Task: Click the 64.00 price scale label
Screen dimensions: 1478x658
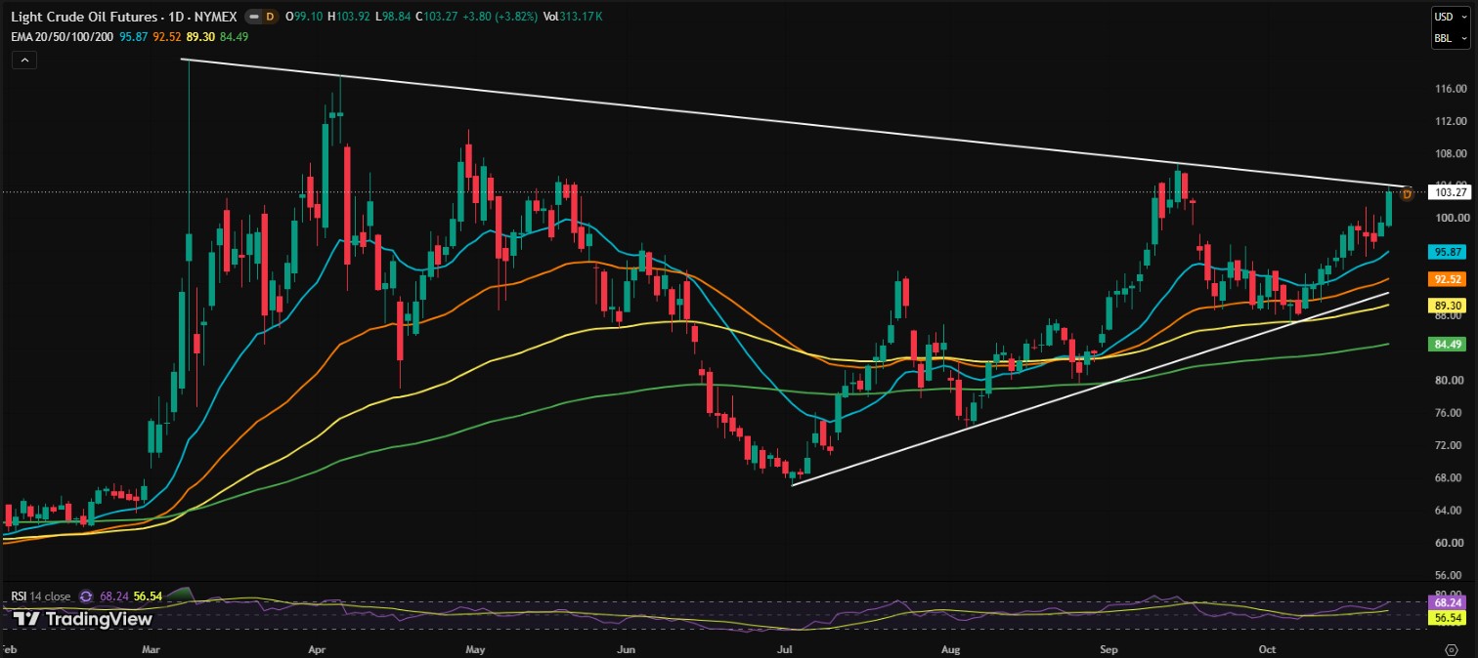Action: (1449, 511)
